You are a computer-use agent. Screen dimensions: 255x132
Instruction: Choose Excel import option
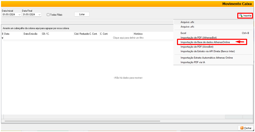(184, 33)
